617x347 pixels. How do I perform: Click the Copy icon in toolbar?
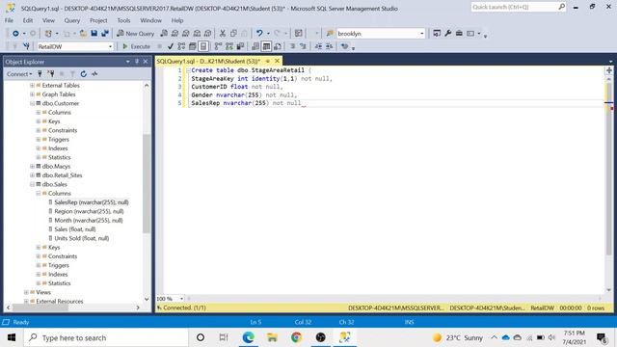coord(233,34)
